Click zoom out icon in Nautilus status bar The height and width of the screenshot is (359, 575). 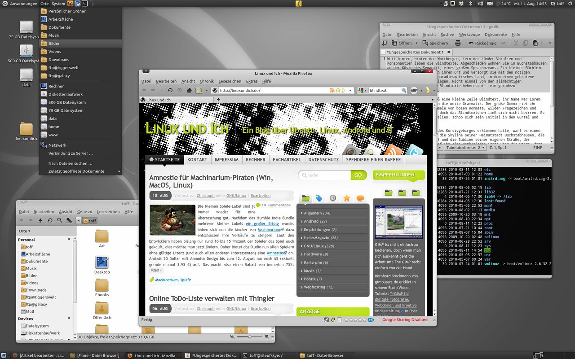tap(232, 337)
